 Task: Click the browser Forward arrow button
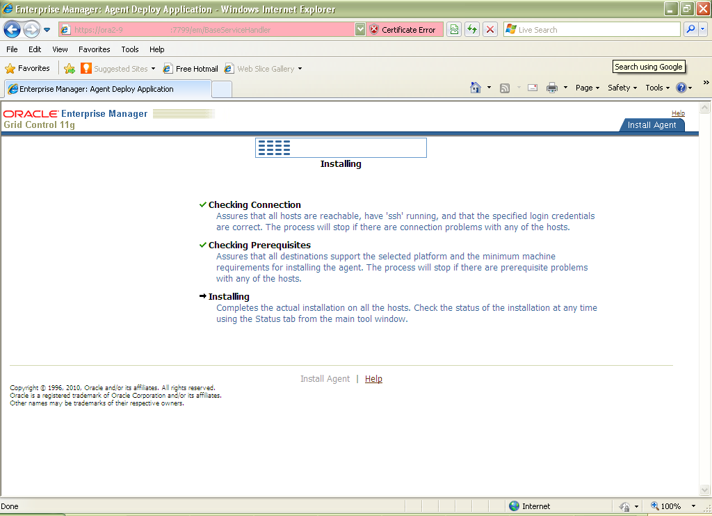coord(31,30)
